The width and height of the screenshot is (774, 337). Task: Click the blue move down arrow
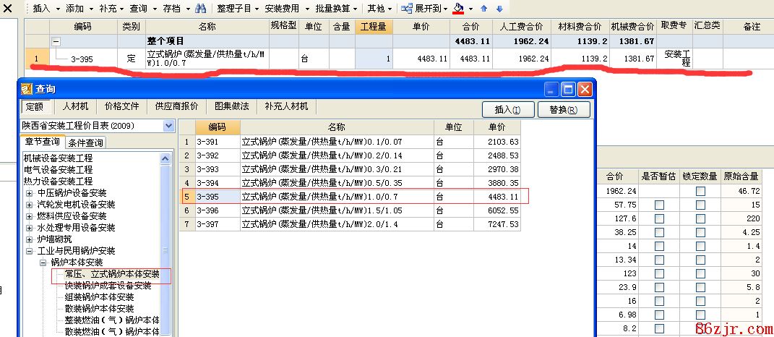tap(499, 9)
